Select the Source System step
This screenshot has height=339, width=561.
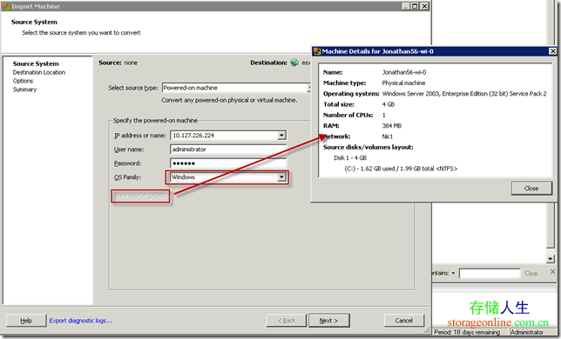36,63
